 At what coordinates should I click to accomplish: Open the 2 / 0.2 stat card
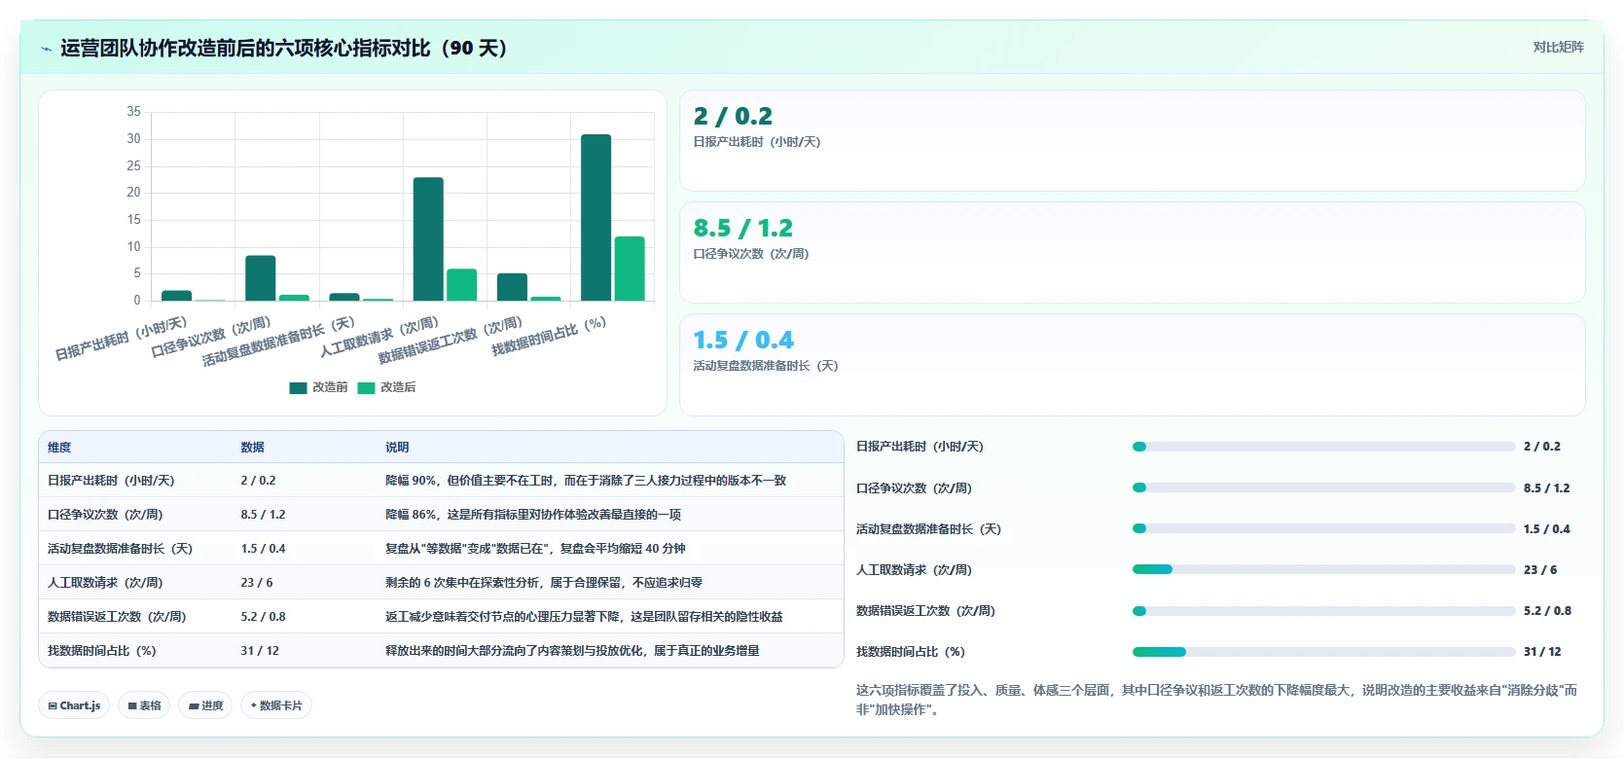click(x=1132, y=140)
